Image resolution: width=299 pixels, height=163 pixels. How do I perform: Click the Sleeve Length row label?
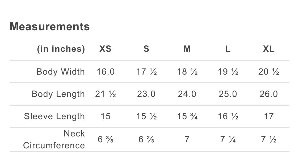click(x=54, y=116)
